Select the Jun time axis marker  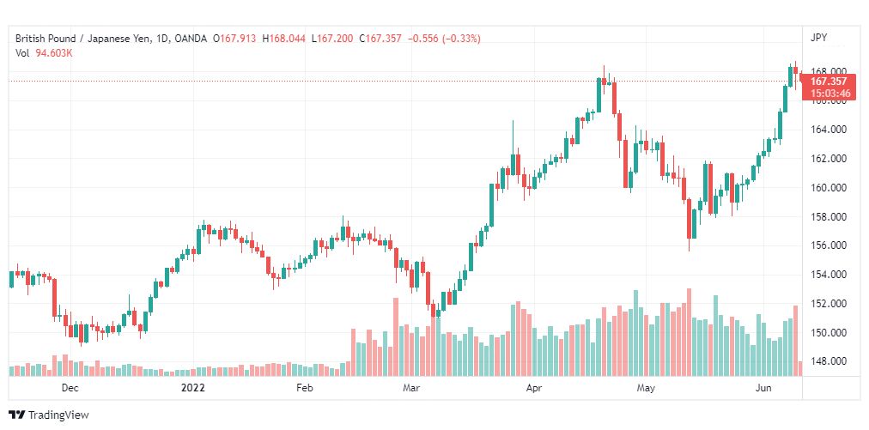point(764,388)
